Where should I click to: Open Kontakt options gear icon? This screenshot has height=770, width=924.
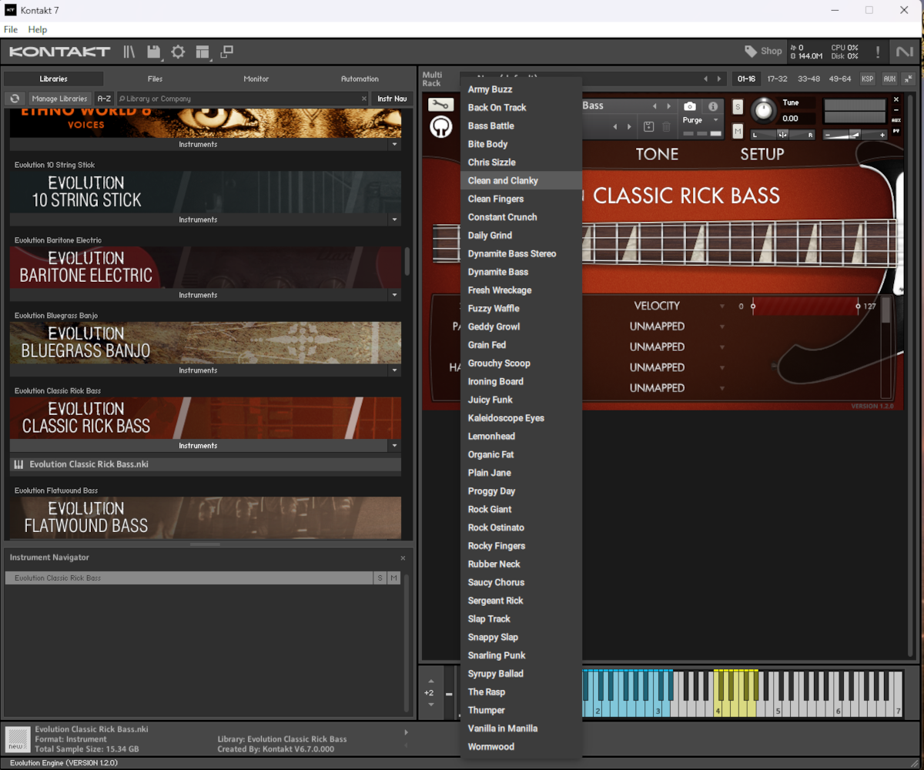tap(178, 52)
